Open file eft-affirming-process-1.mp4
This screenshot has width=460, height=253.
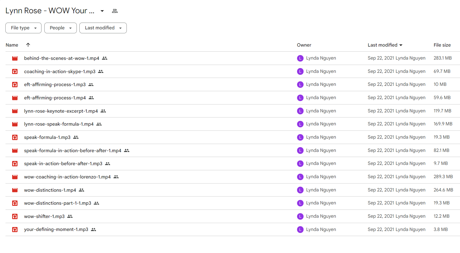55,98
